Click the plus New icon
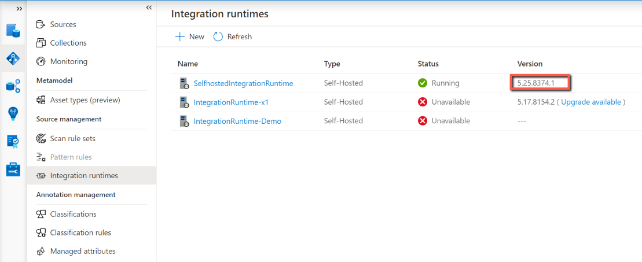 pyautogui.click(x=180, y=36)
